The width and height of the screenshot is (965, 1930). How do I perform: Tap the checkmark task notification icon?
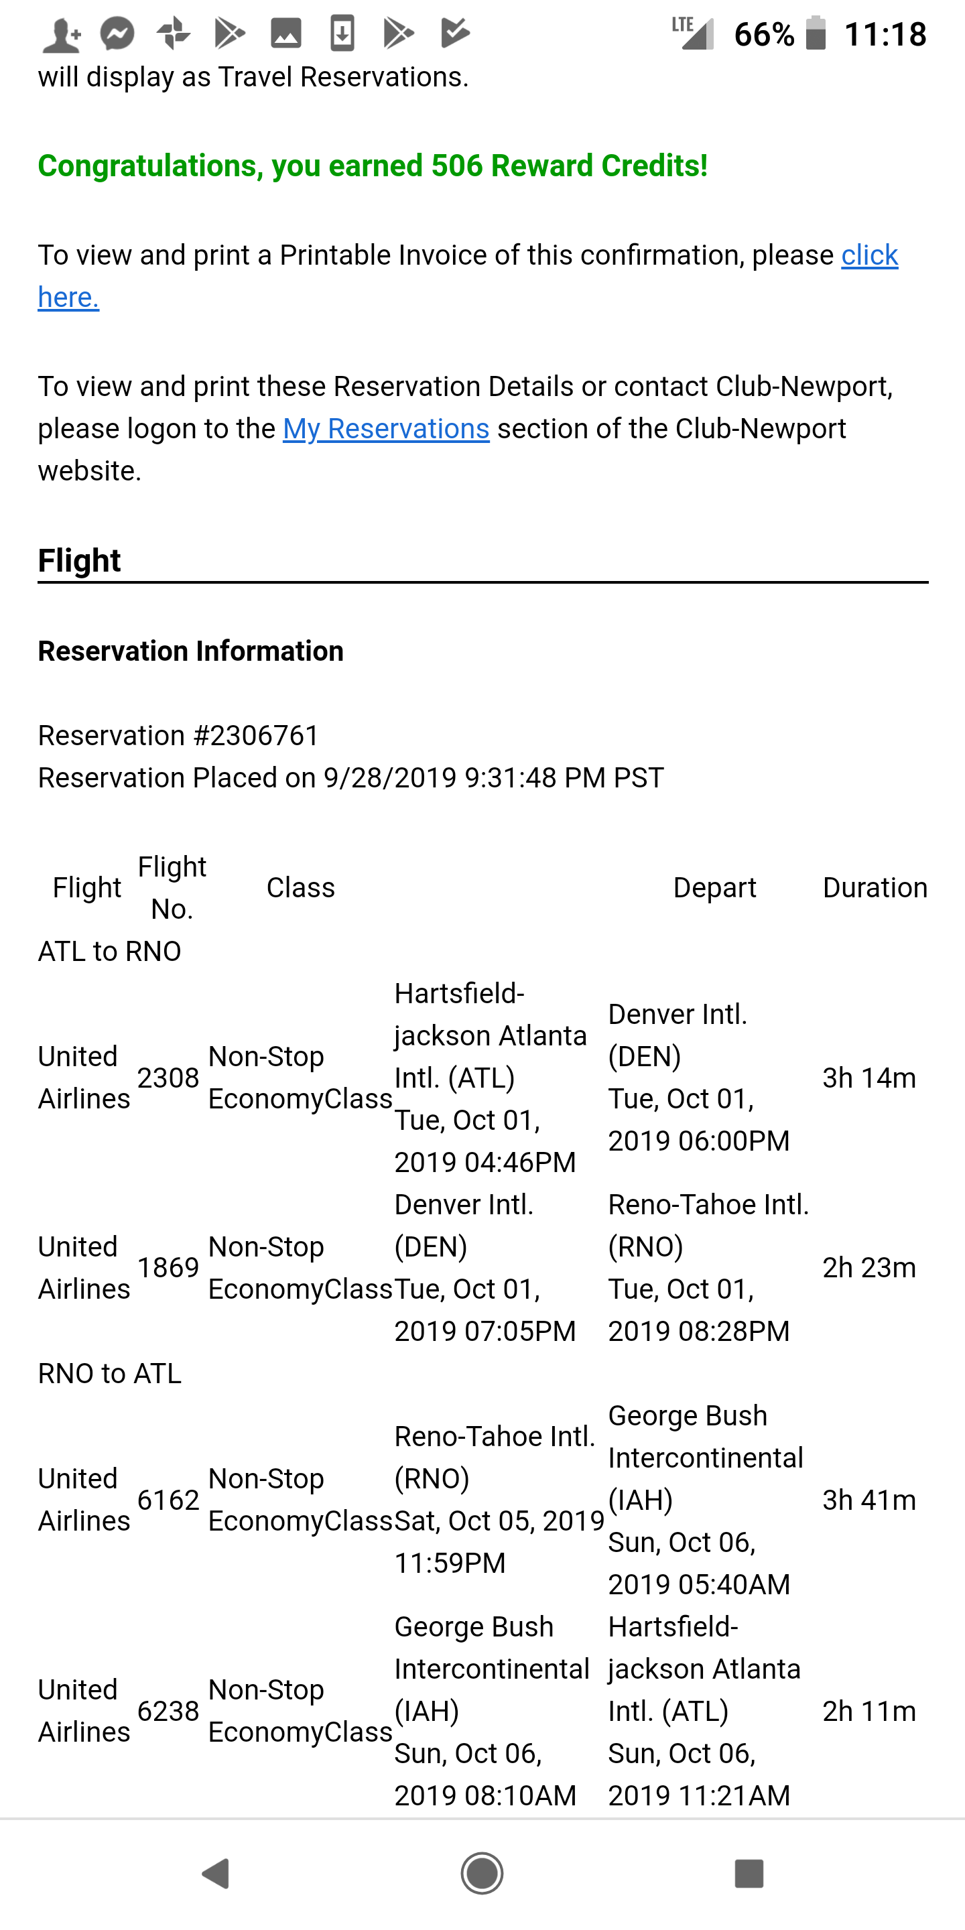[x=455, y=34]
